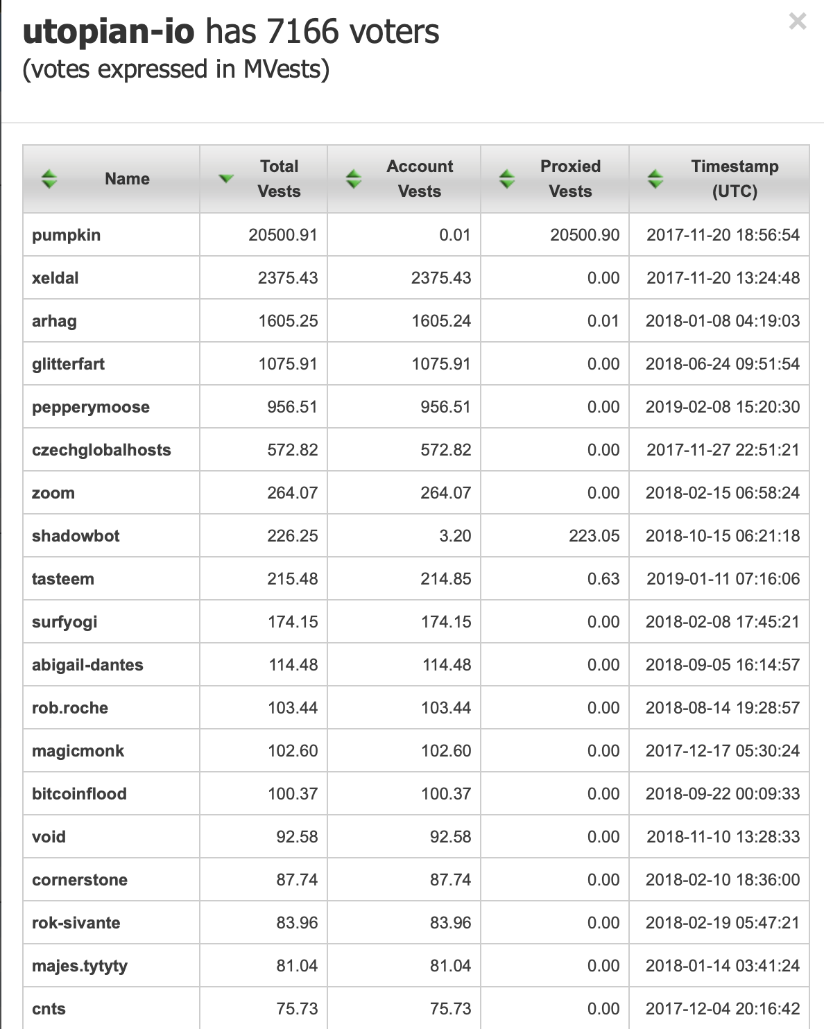Image resolution: width=824 pixels, height=1029 pixels.
Task: Sort by Name using its arrow icon
Action: point(49,179)
